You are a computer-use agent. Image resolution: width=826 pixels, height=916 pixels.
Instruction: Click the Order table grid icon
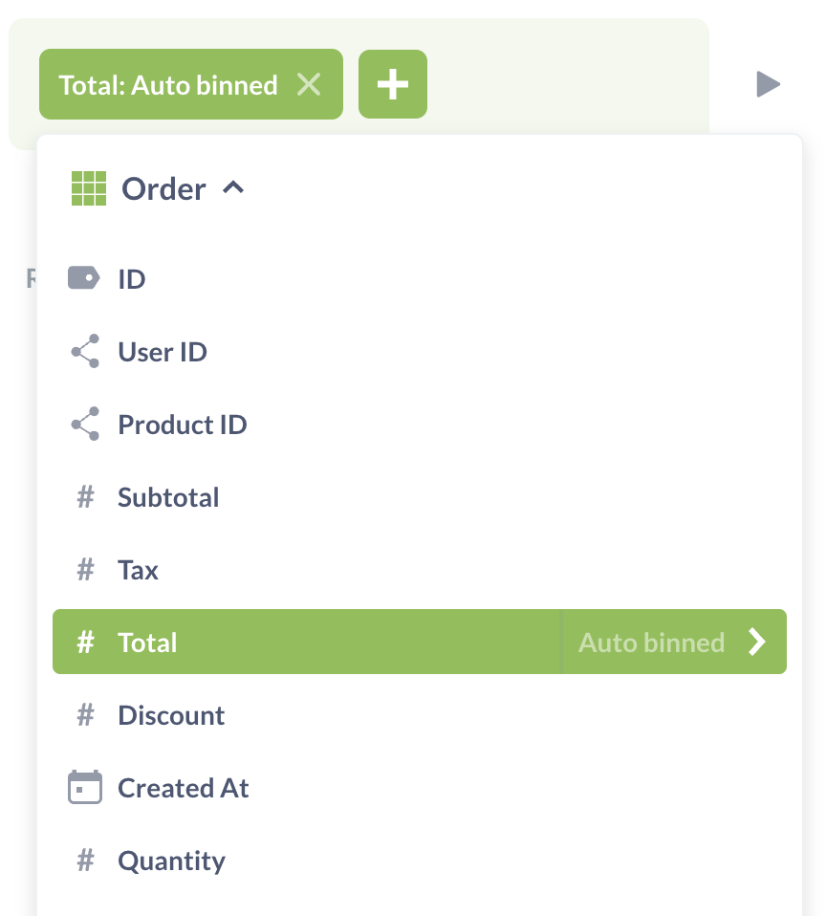pos(89,188)
